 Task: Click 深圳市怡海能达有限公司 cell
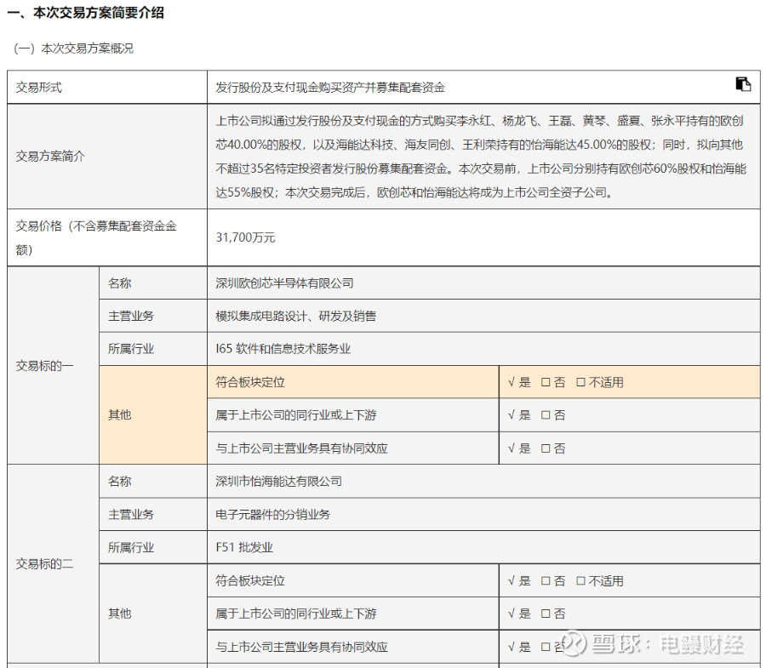click(483, 482)
